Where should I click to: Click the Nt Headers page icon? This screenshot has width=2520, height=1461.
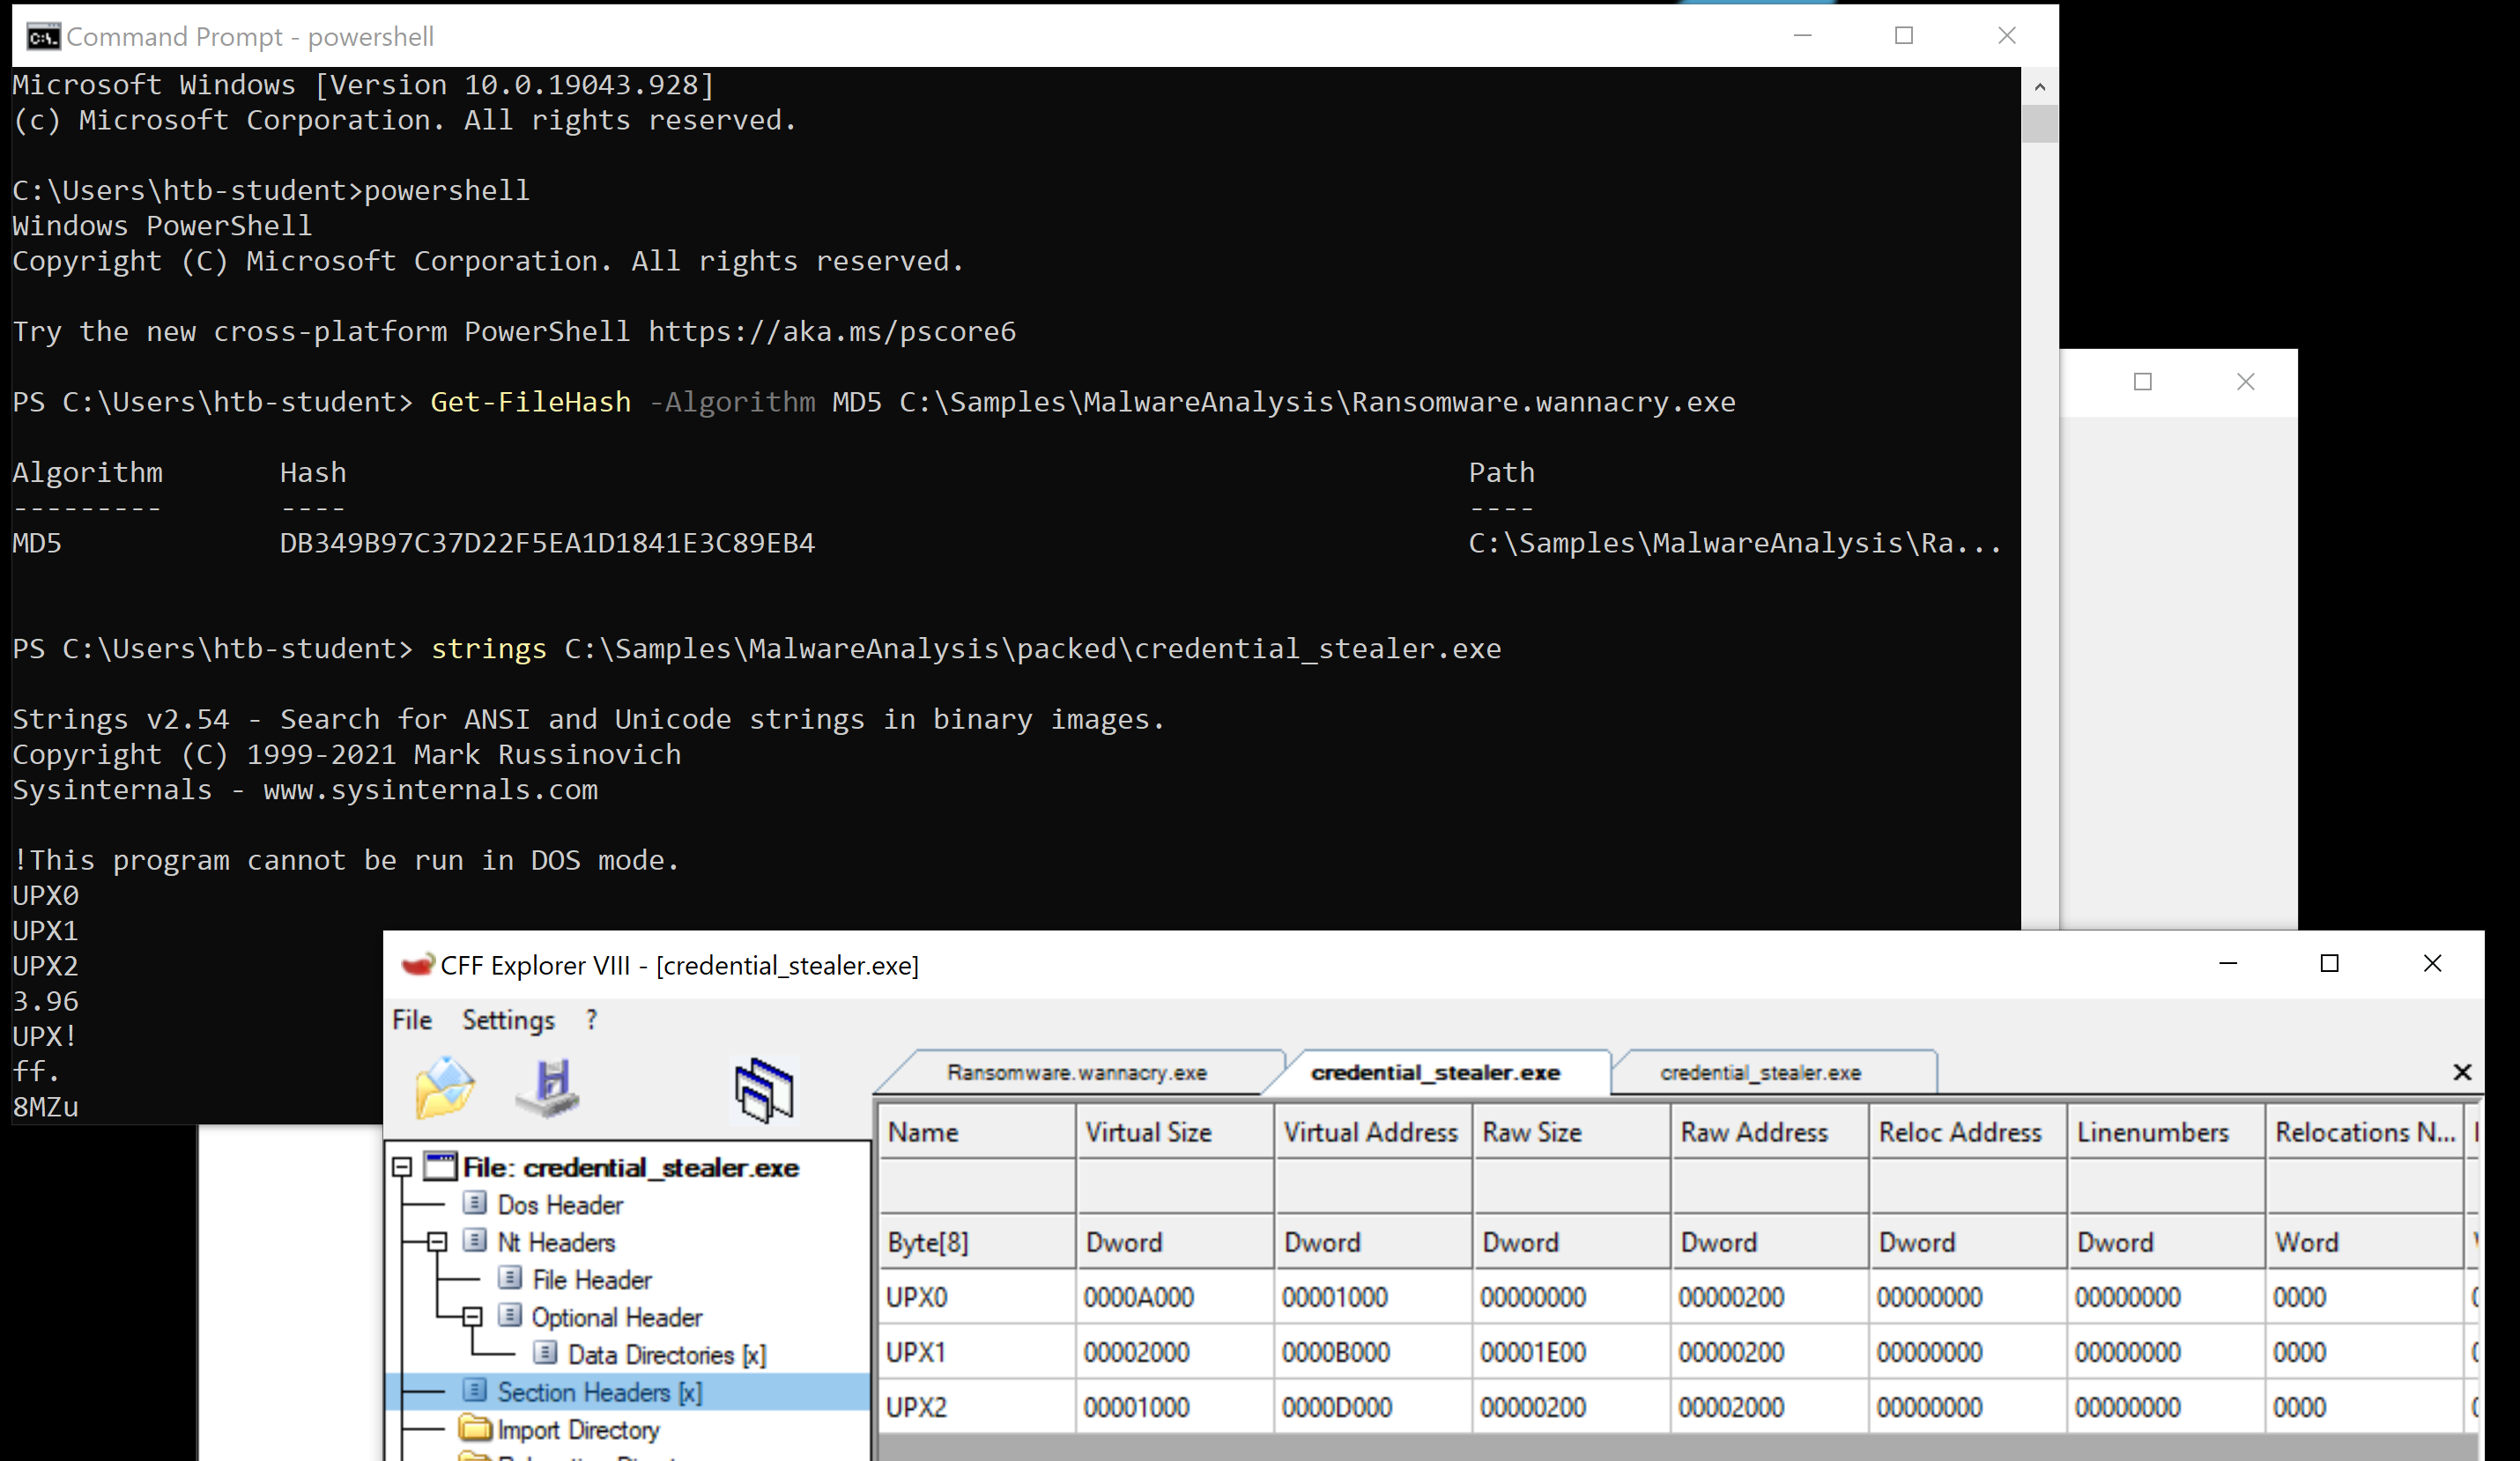click(476, 1241)
